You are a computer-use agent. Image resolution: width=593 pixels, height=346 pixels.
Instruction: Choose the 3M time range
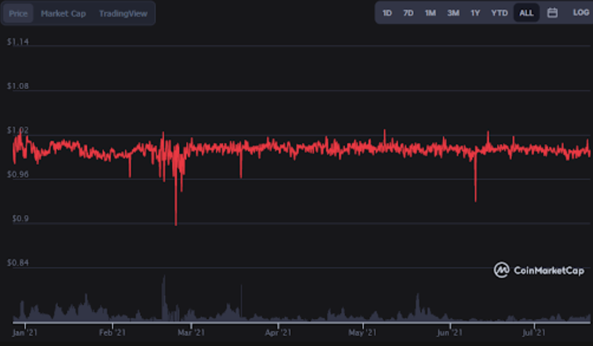[453, 13]
